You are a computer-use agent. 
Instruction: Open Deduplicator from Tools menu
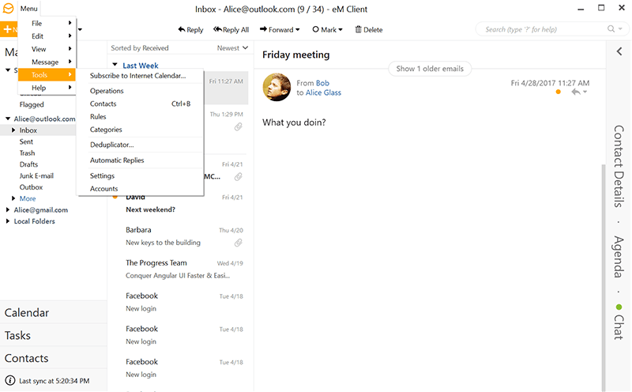tap(141, 145)
